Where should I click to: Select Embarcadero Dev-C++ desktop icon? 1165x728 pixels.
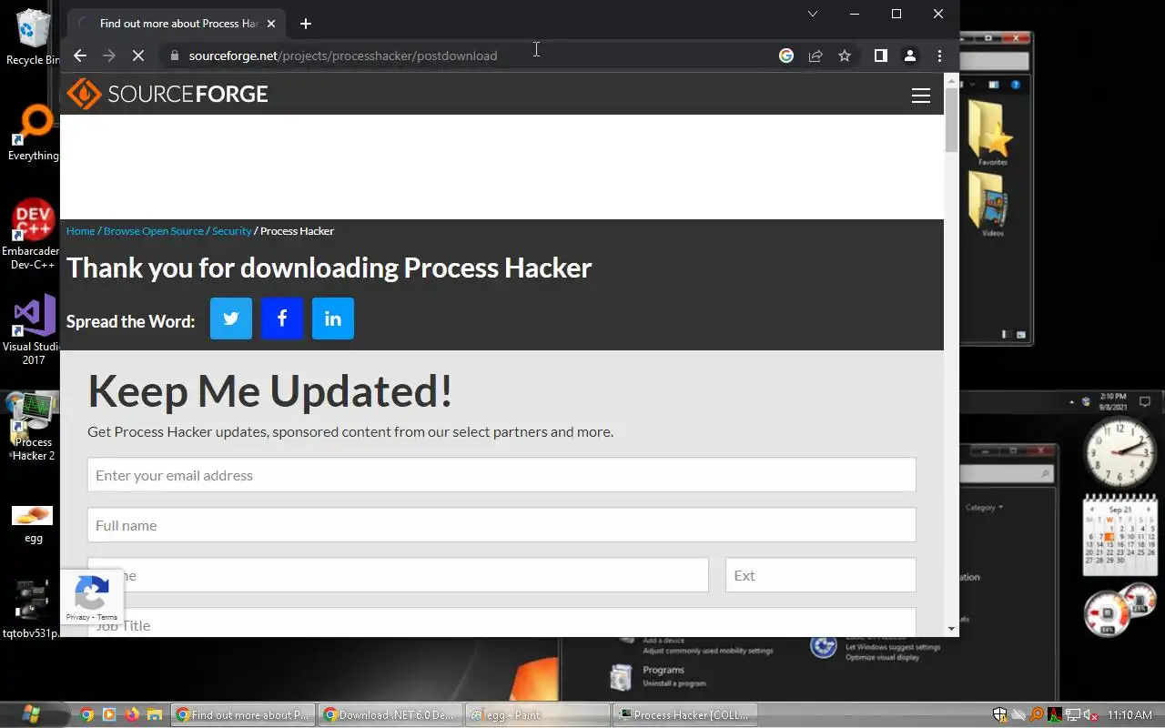[x=33, y=235]
